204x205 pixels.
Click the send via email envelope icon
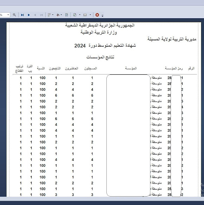(85, 15)
